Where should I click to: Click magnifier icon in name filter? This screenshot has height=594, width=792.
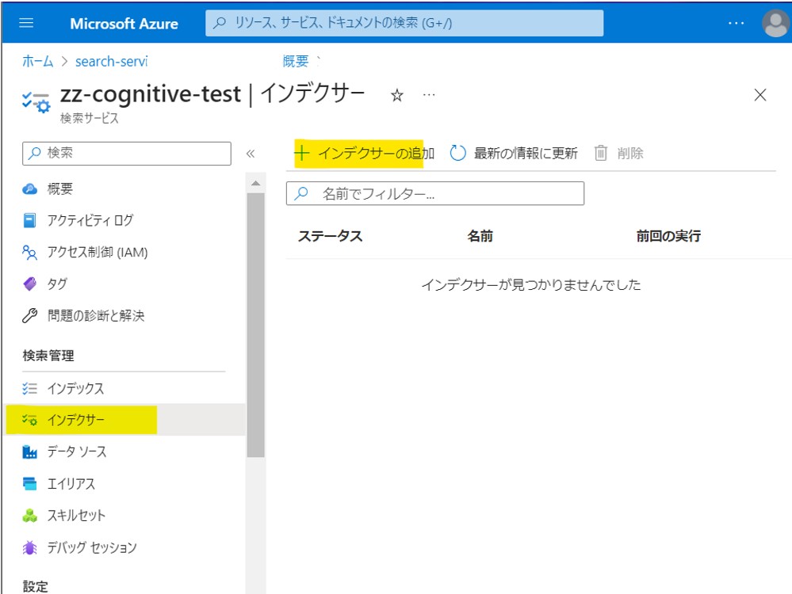(301, 193)
